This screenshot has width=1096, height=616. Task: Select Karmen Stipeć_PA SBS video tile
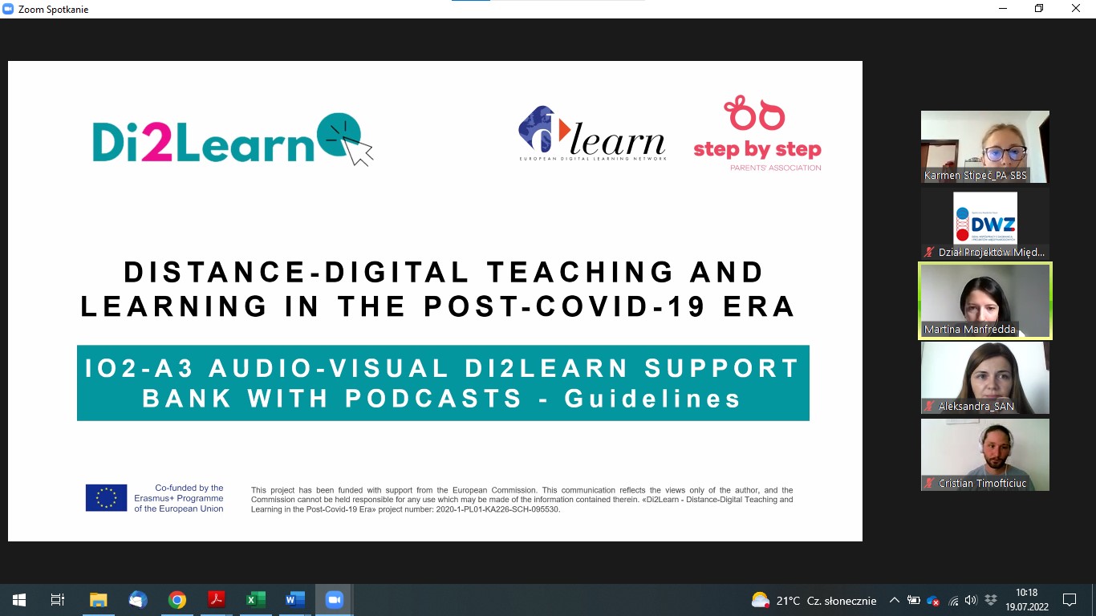pyautogui.click(x=985, y=147)
